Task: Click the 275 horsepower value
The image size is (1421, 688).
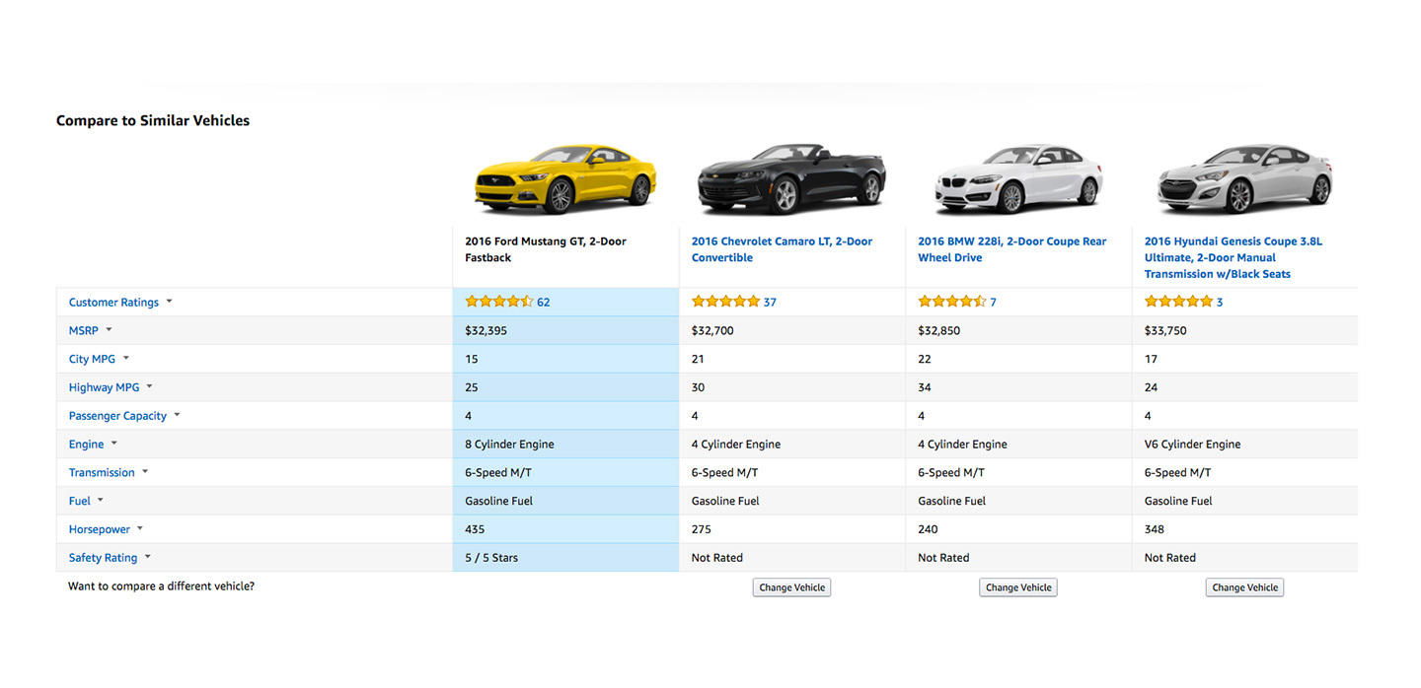Action: pos(702,529)
